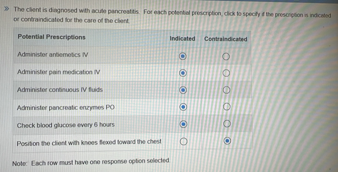Click the 'Administer pancreatic enzymes PO' row label
Screen dimensions: 338x172
[66, 107]
